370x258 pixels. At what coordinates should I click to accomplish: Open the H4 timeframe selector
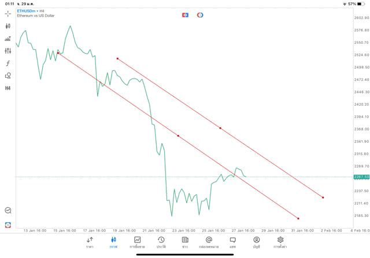click(x=8, y=88)
